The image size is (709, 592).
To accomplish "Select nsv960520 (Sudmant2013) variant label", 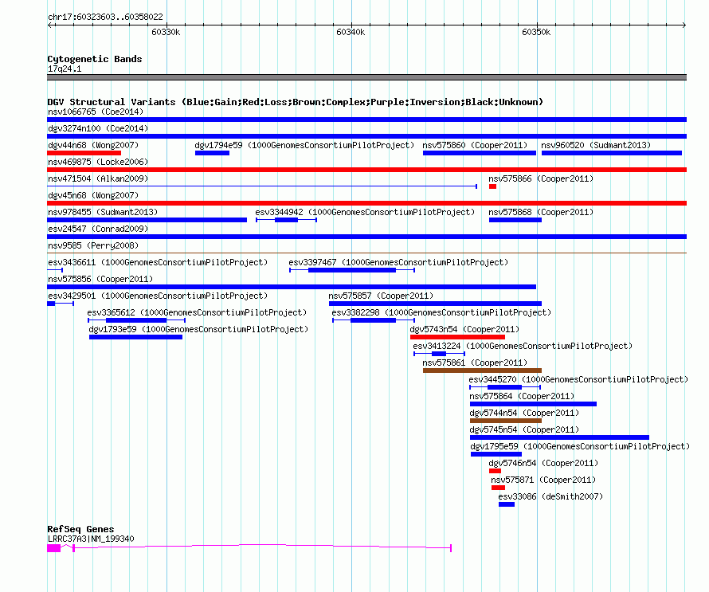I will (x=596, y=145).
